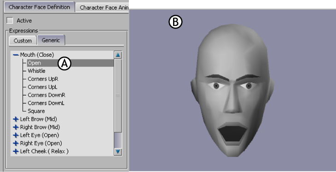
Task: Choose the Whistle expression
Action: pos(36,71)
